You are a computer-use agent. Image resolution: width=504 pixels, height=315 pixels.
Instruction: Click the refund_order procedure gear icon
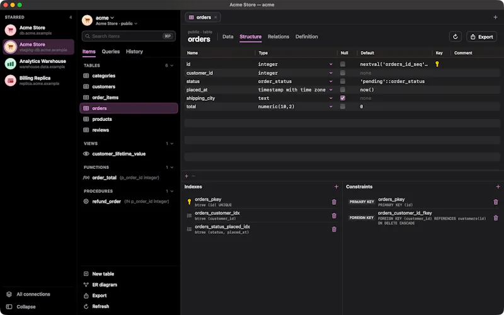pyautogui.click(x=86, y=201)
